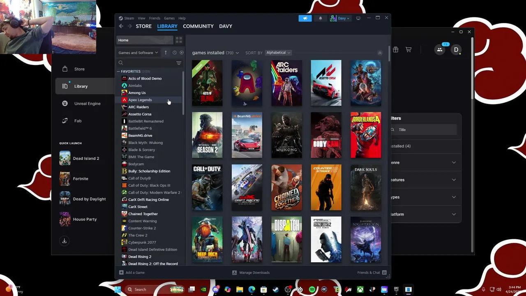Select Cyberpunk 2077 in the game list
The width and height of the screenshot is (526, 296).
(x=142, y=243)
